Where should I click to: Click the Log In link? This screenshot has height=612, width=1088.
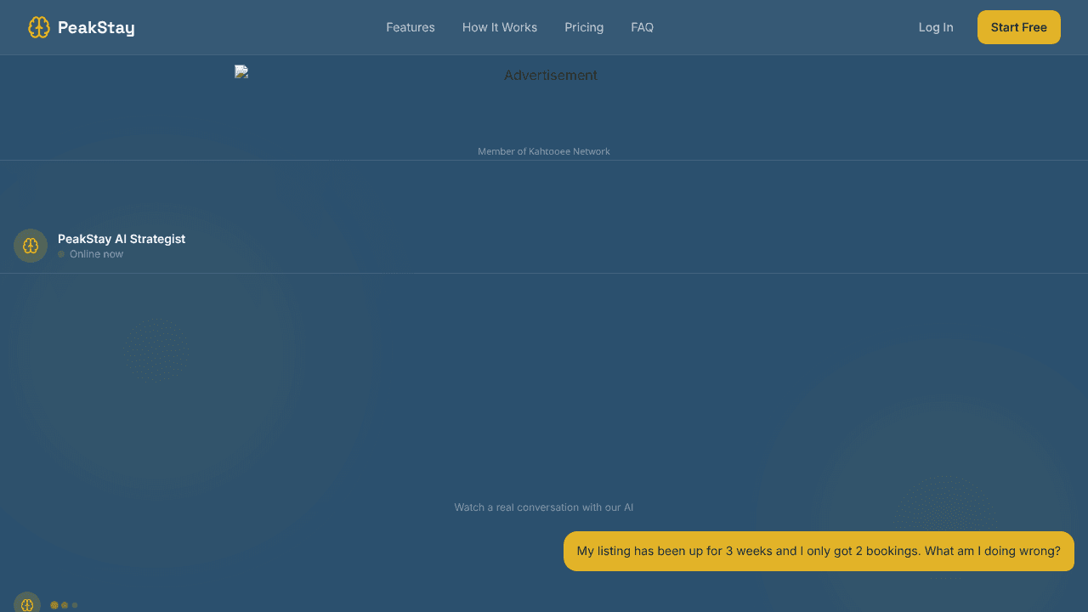[936, 27]
